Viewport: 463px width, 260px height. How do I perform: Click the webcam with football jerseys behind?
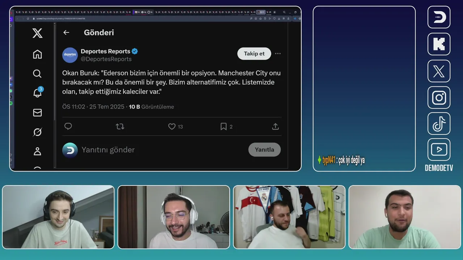(289, 217)
